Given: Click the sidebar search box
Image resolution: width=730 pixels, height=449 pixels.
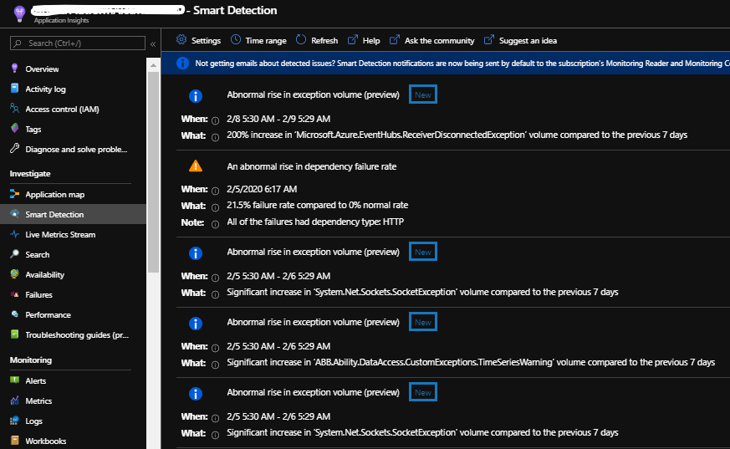Looking at the screenshot, I should pos(77,43).
